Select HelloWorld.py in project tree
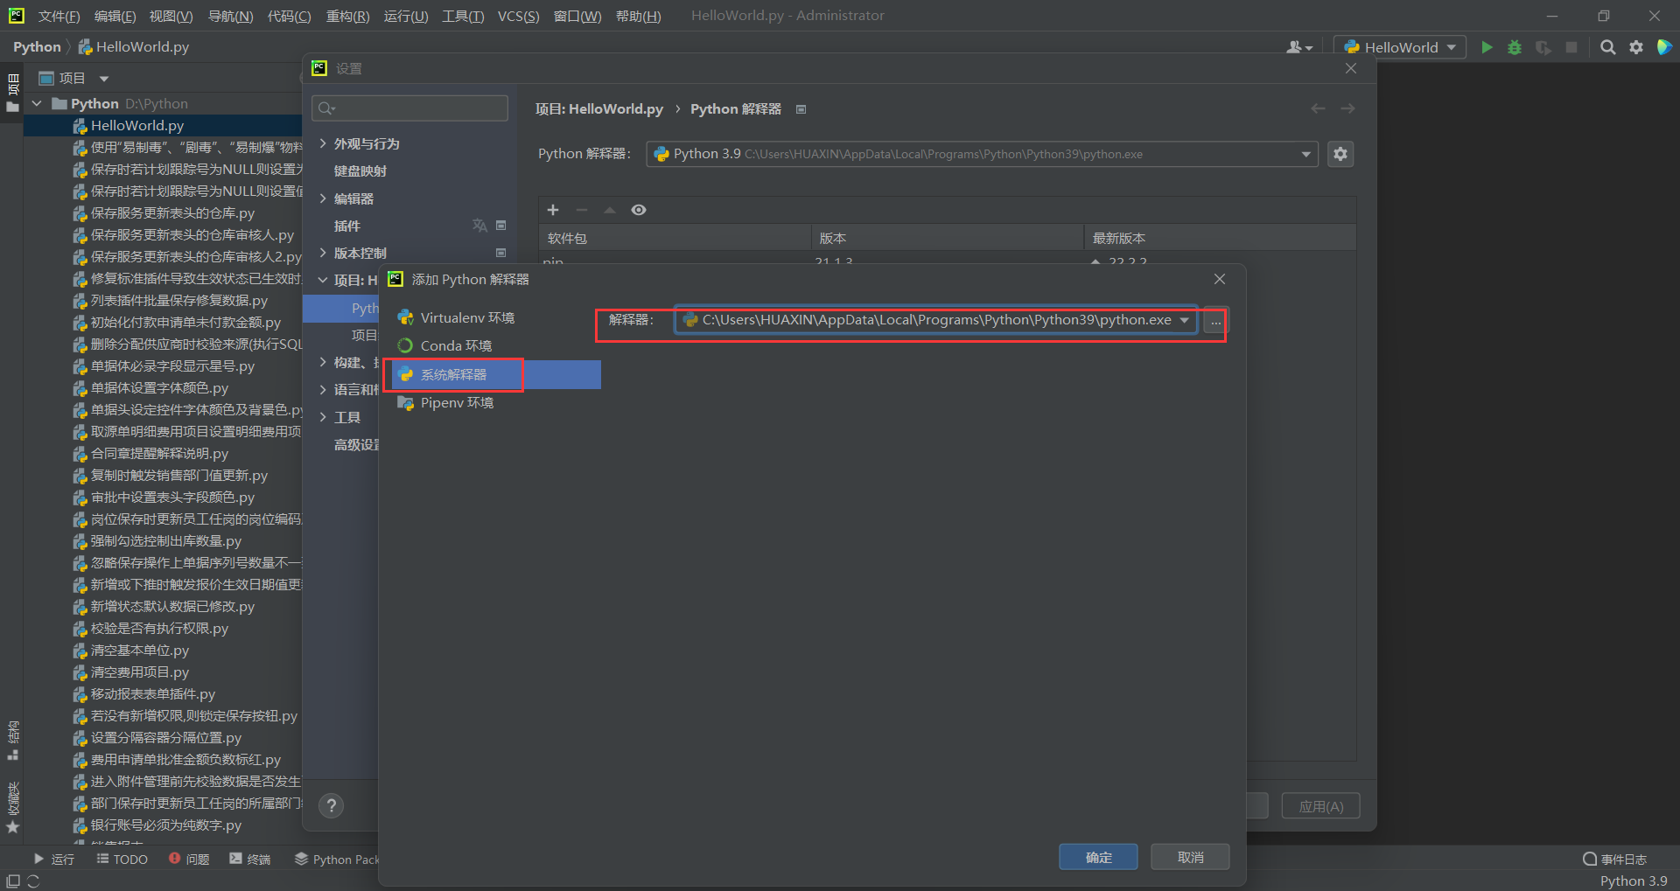This screenshot has width=1680, height=891. (137, 125)
